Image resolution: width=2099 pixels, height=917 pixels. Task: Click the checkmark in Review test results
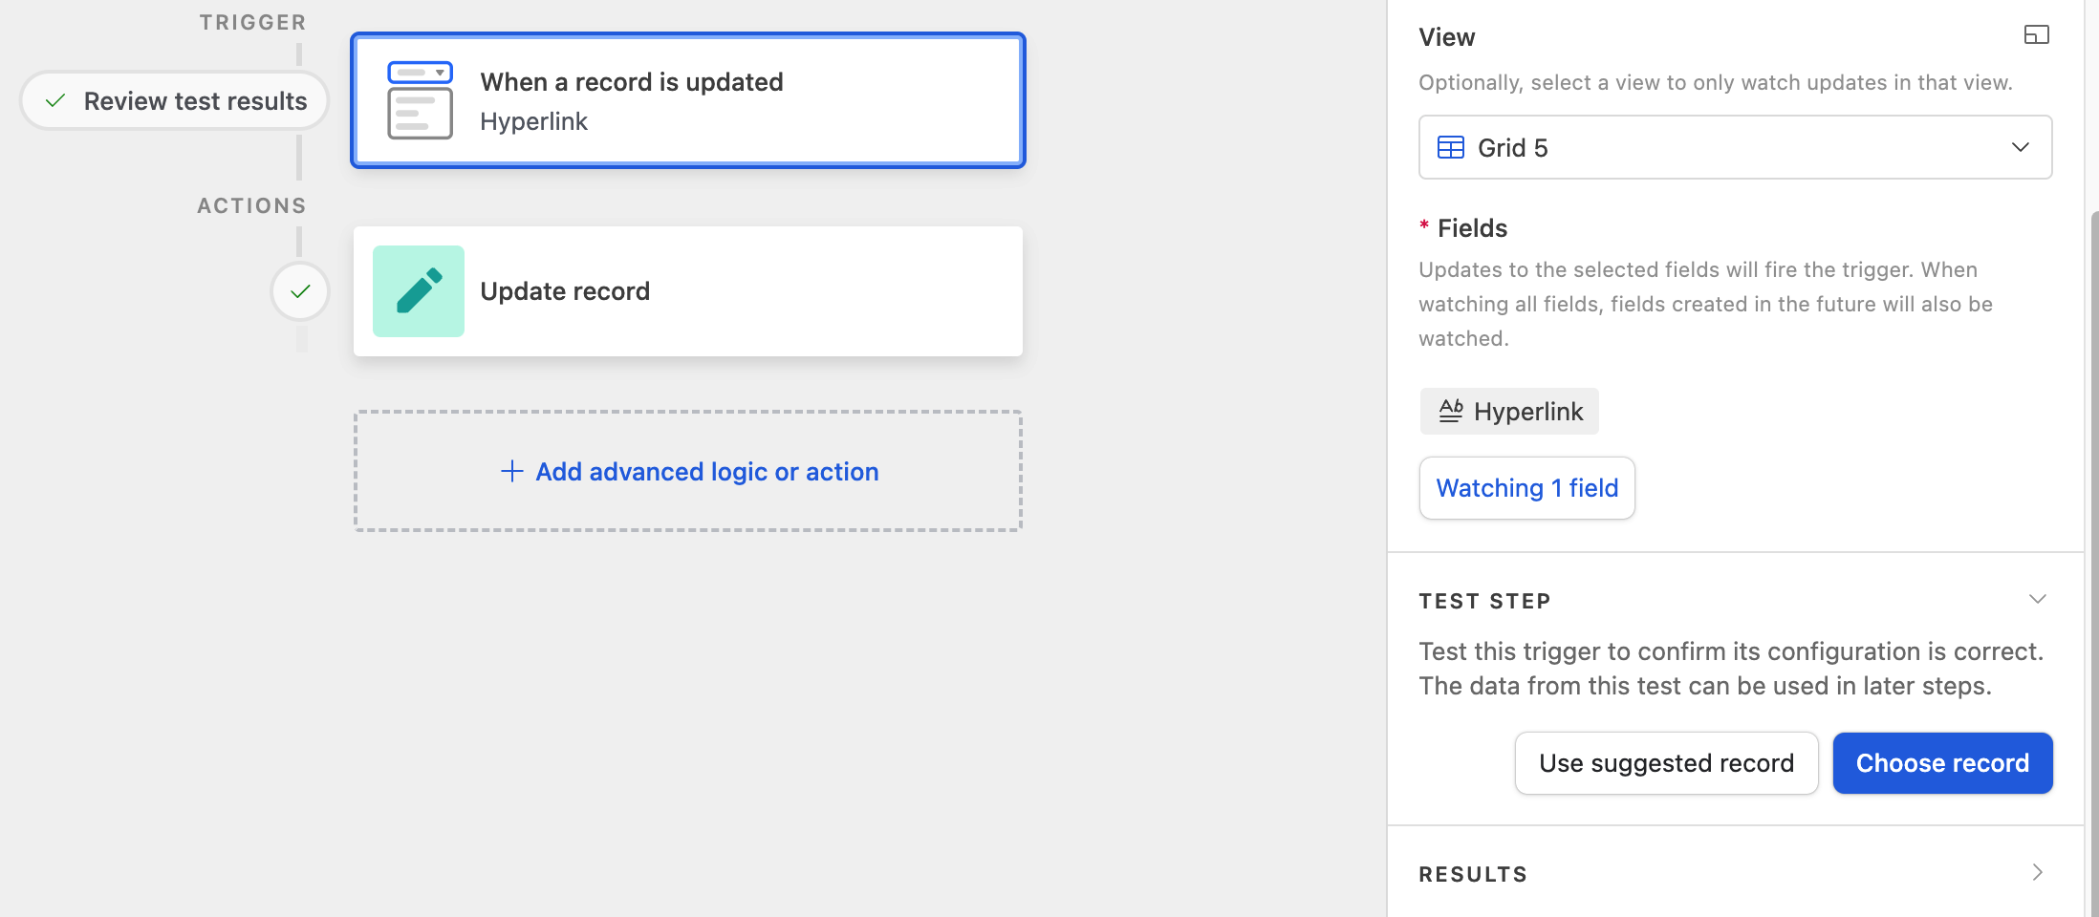coord(55,100)
